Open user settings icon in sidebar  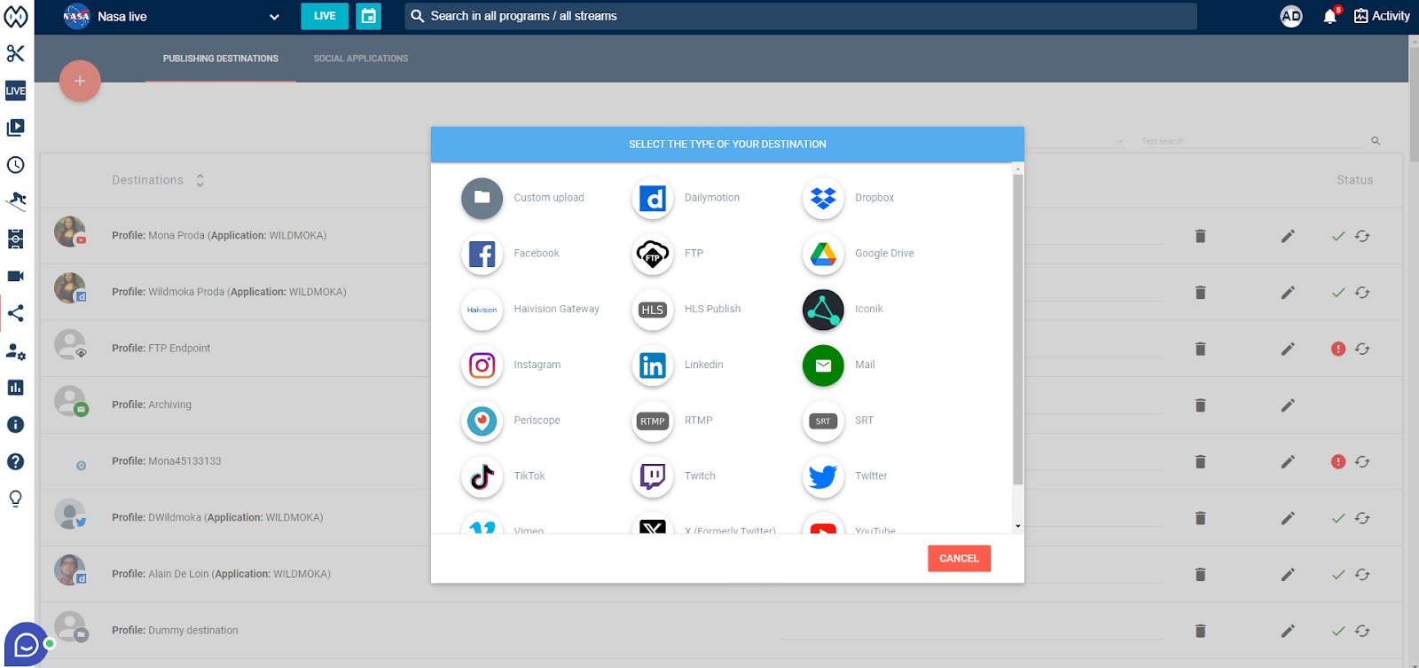pos(15,350)
